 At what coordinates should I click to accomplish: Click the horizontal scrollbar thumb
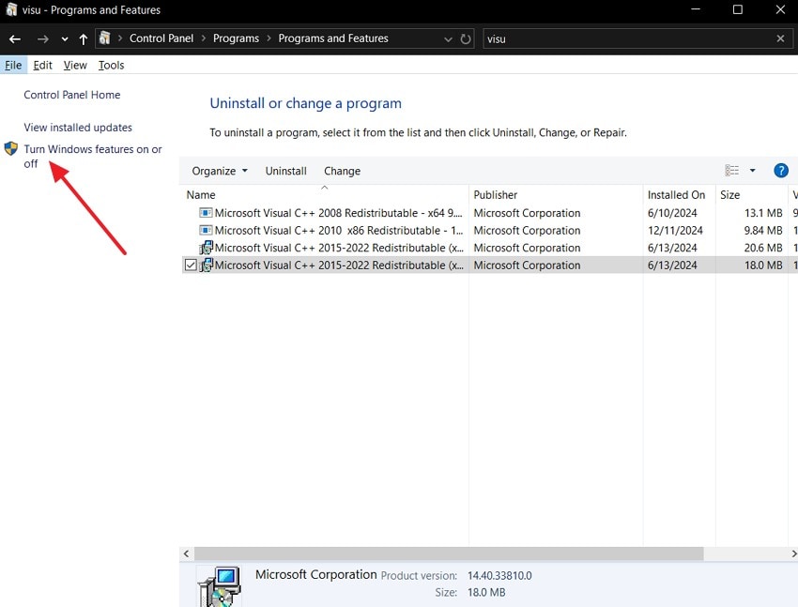(449, 554)
